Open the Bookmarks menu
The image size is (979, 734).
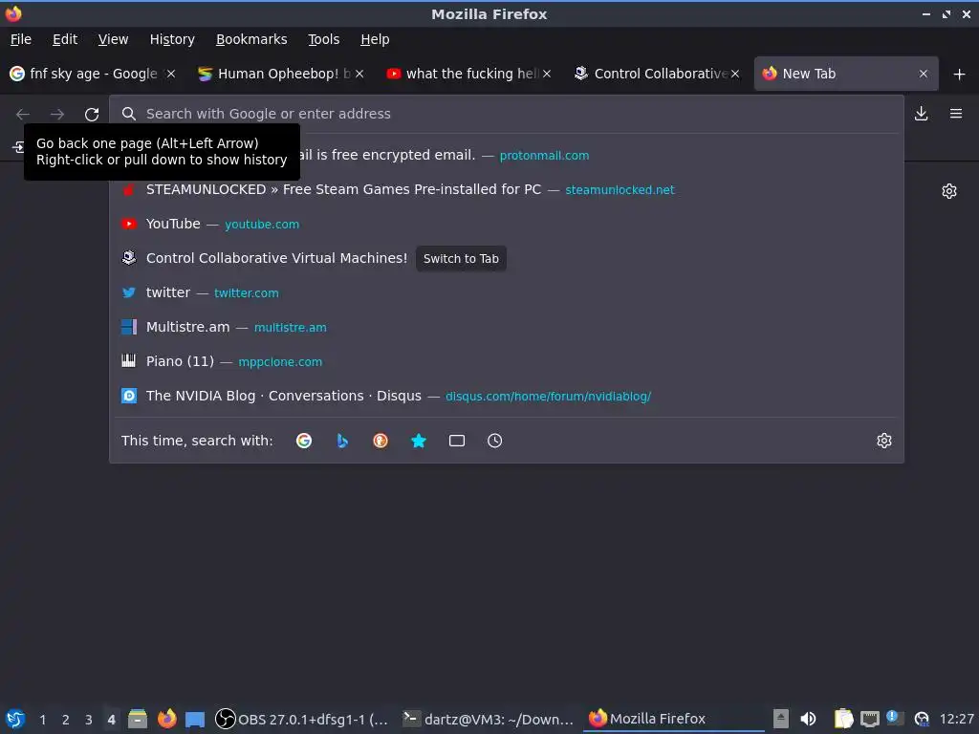click(x=251, y=39)
